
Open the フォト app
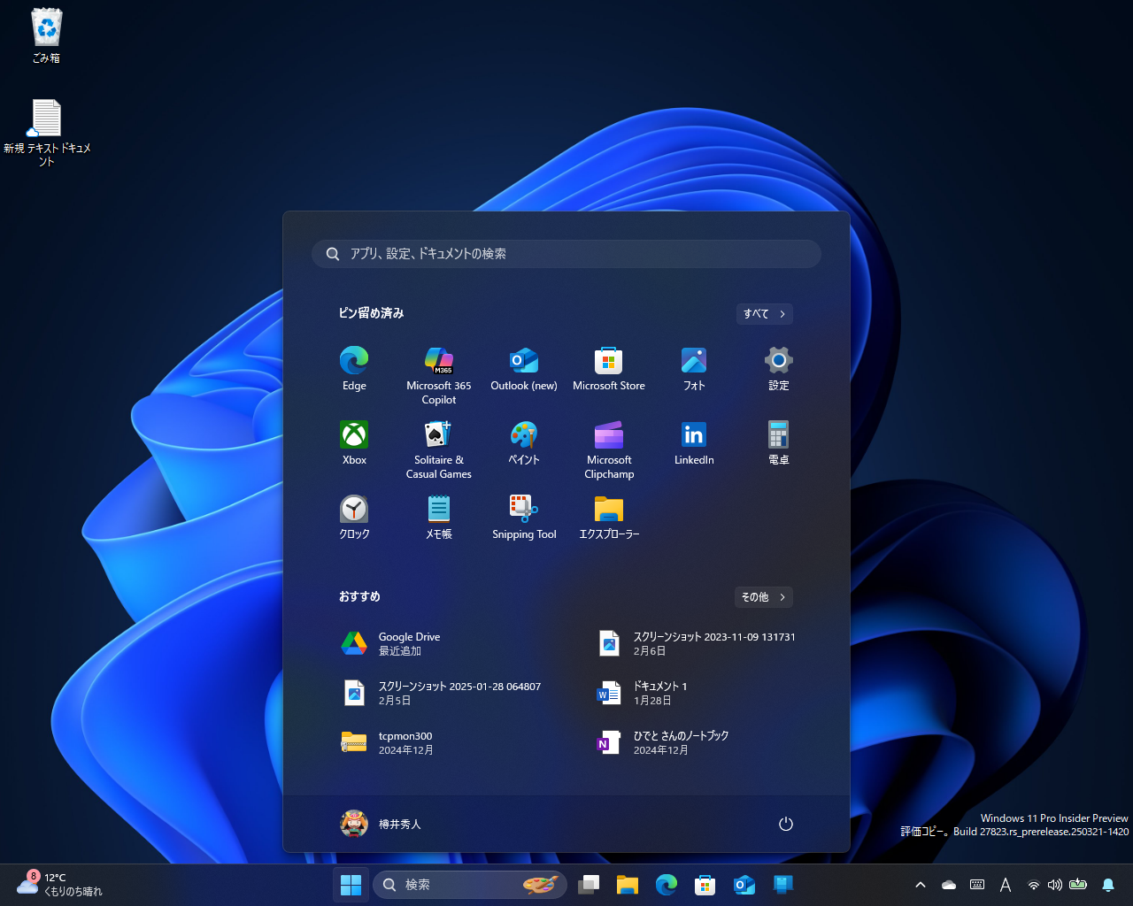pyautogui.click(x=694, y=369)
